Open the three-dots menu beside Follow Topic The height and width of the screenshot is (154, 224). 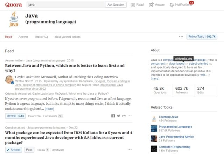181,37
